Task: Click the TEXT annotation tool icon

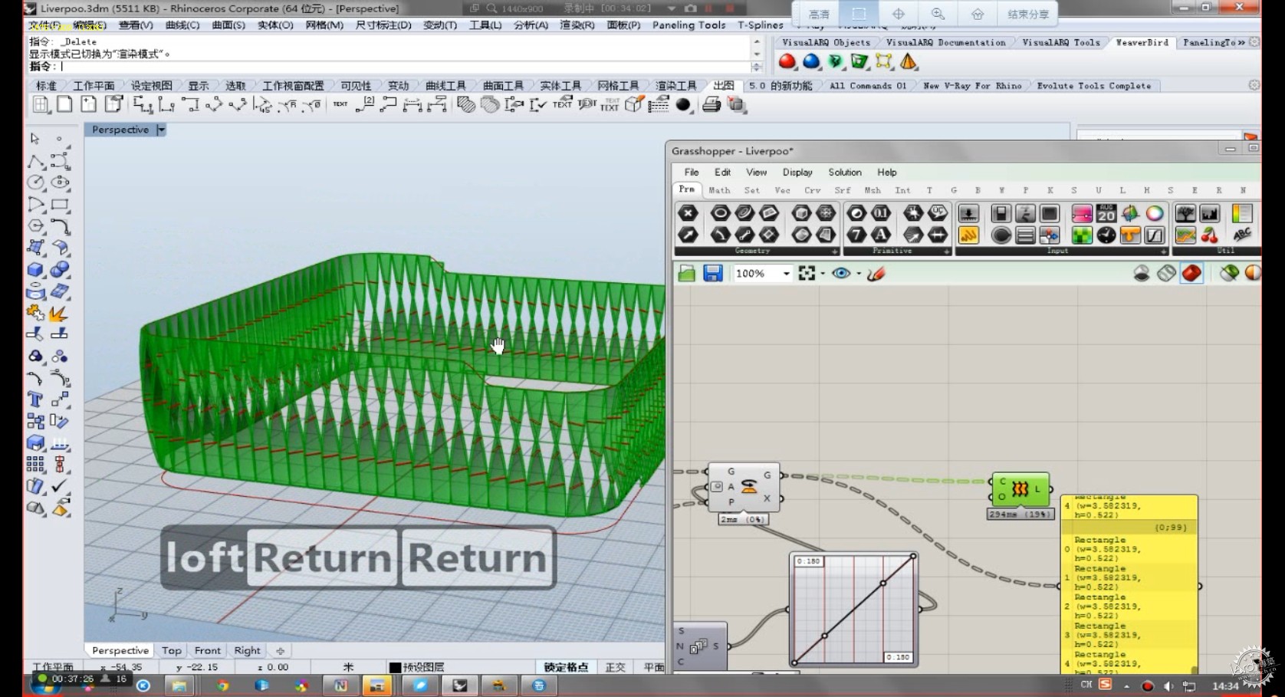Action: [340, 104]
